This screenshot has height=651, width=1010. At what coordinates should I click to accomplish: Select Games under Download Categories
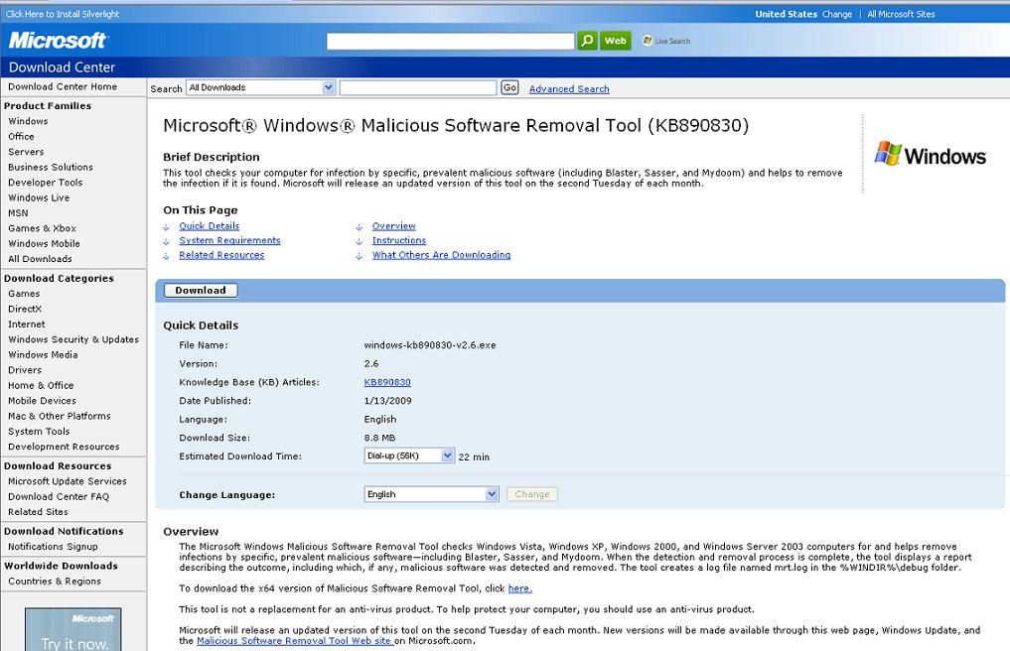pyautogui.click(x=24, y=294)
